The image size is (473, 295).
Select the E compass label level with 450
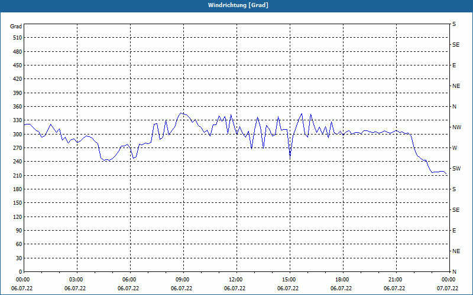454,65
